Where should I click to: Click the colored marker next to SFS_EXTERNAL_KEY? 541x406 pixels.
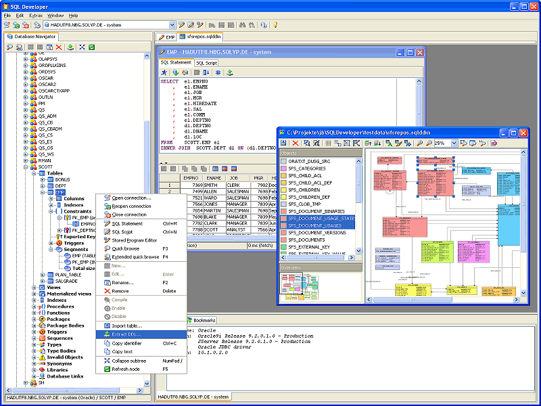(x=283, y=246)
